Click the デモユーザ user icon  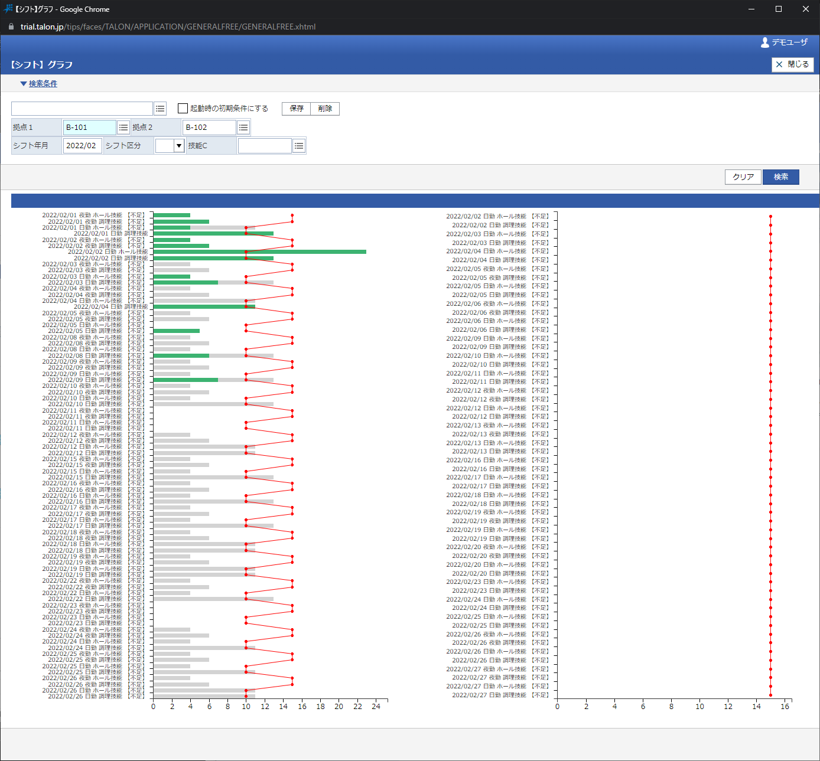[x=765, y=43]
